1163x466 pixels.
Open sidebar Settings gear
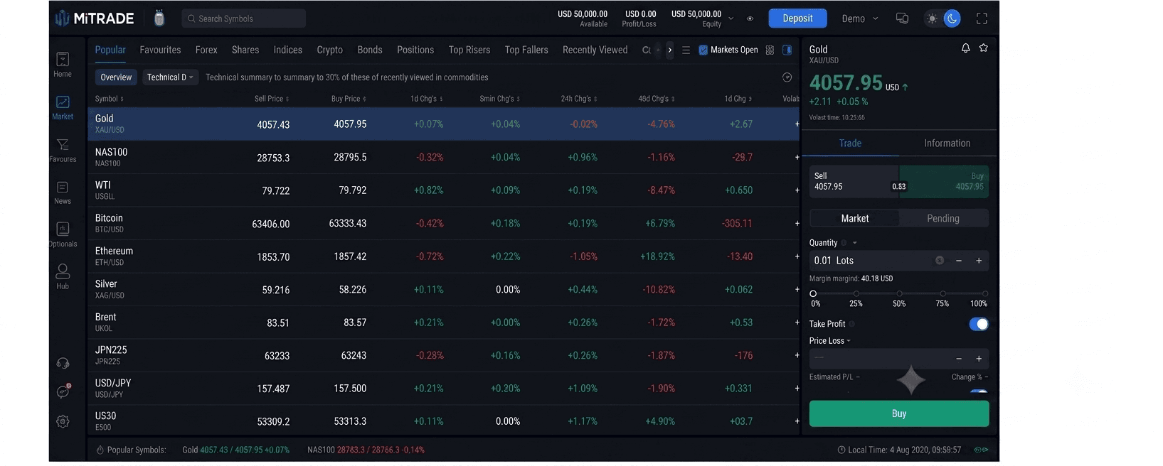(63, 421)
